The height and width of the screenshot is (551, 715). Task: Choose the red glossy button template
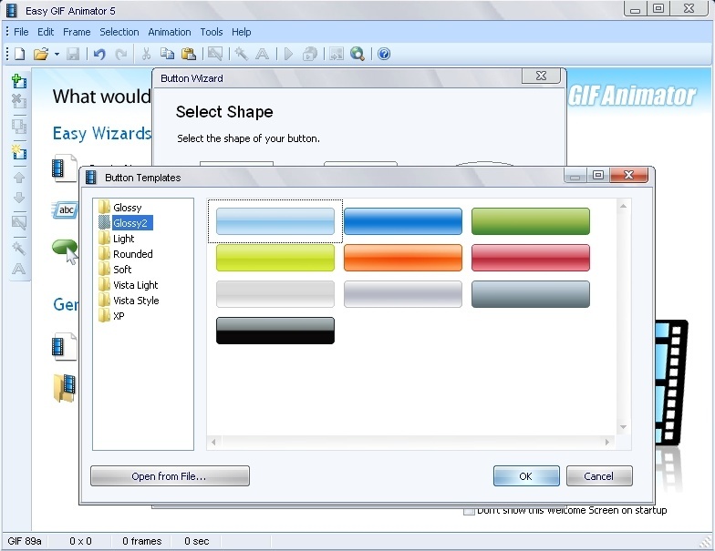point(531,258)
